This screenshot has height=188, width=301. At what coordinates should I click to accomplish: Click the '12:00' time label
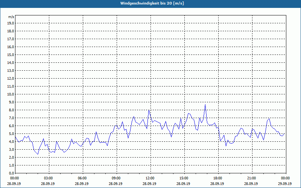[149, 178]
